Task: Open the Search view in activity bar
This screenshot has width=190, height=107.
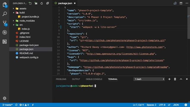Action: click(x=5, y=14)
